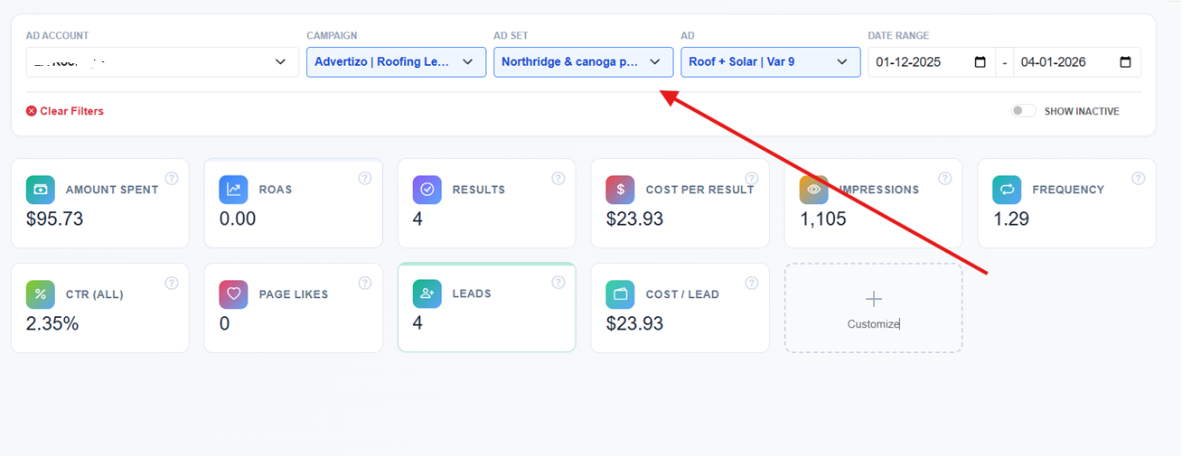Click the Leads person icon
1182x456 pixels.
427,294
